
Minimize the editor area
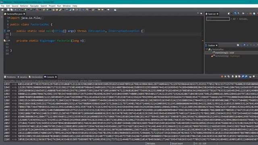pyautogui.click(x=198, y=13)
